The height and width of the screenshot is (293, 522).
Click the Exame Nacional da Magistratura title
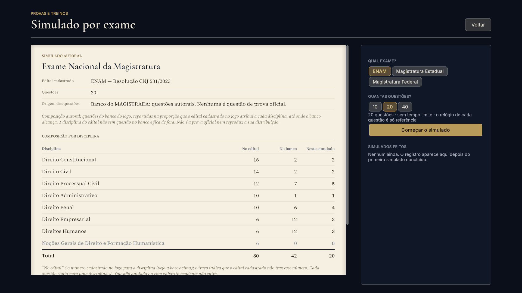tap(101, 66)
